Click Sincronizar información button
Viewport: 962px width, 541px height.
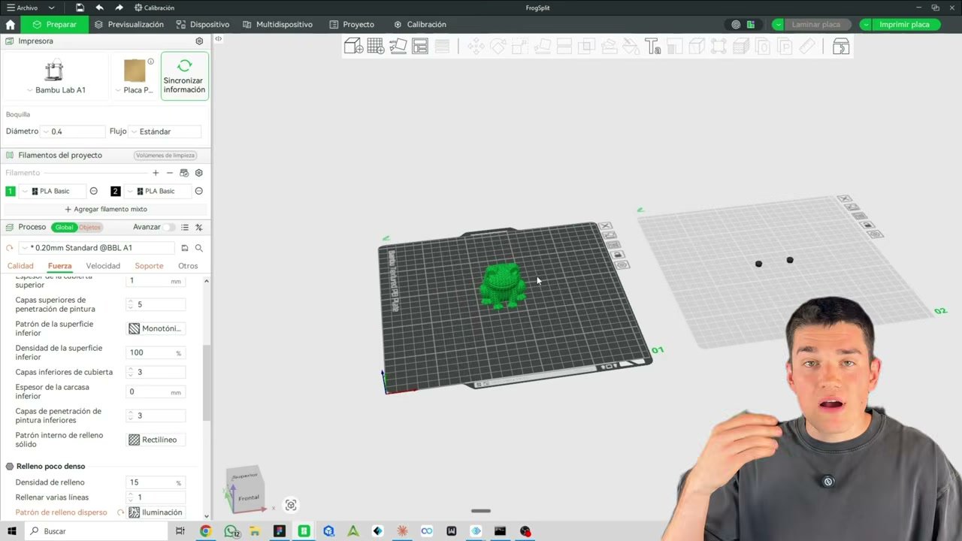(x=184, y=76)
